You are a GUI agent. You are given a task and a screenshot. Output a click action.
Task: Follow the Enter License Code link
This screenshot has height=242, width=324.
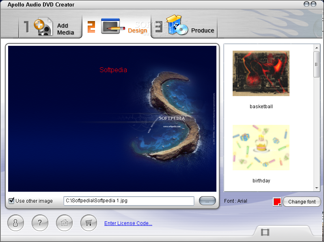128,223
